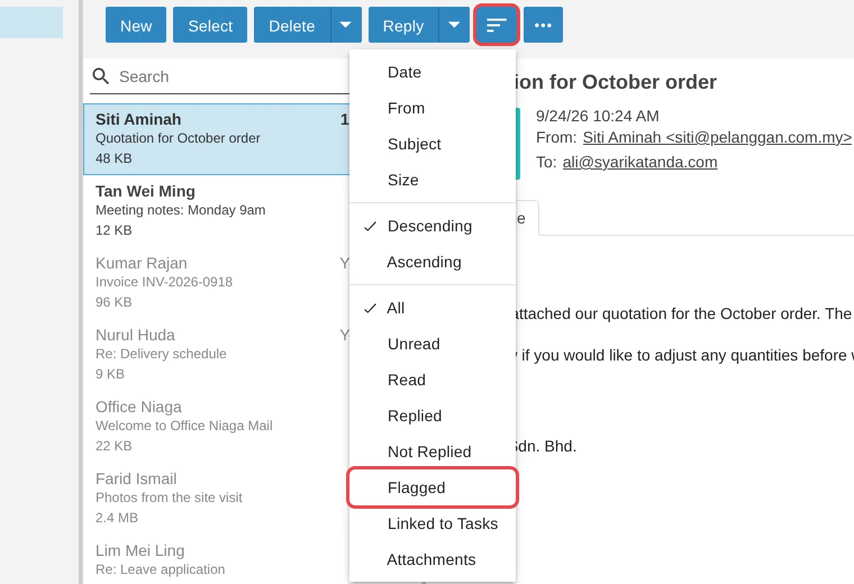Click the New message button

coord(136,25)
